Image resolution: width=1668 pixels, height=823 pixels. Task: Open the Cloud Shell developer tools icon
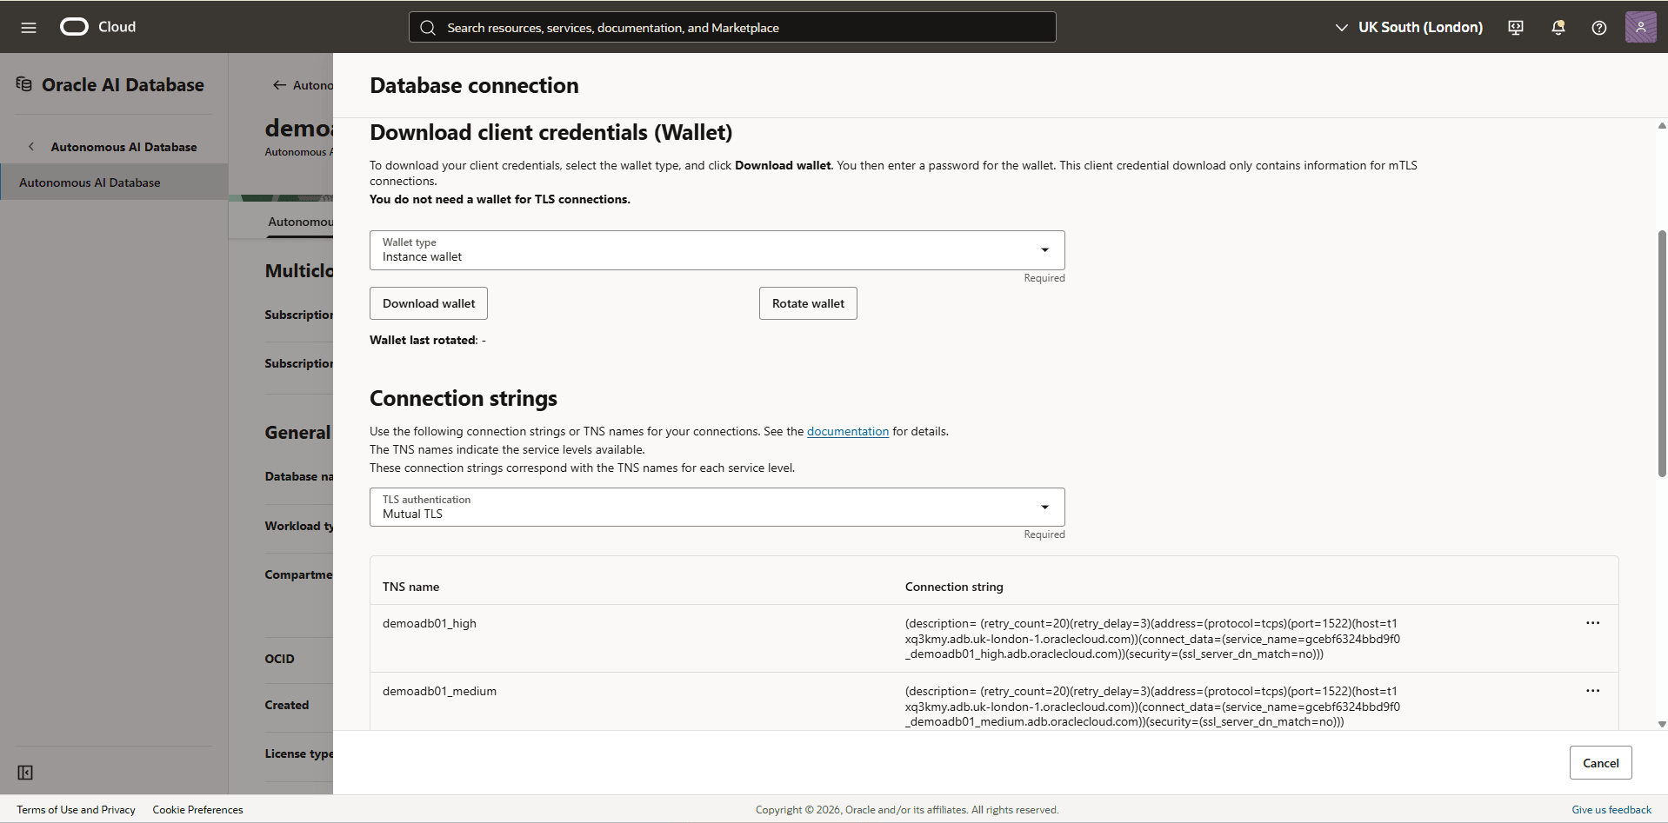tap(1516, 28)
